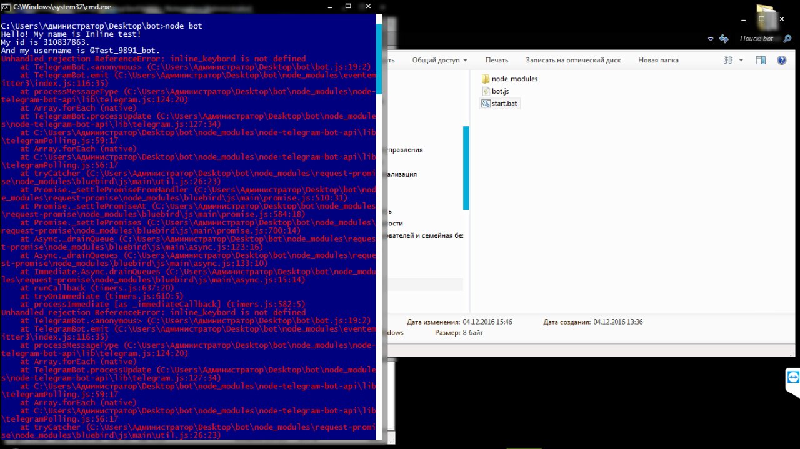Toggle the preview pane icon in Explorer
This screenshot has height=449, width=800.
[x=761, y=60]
